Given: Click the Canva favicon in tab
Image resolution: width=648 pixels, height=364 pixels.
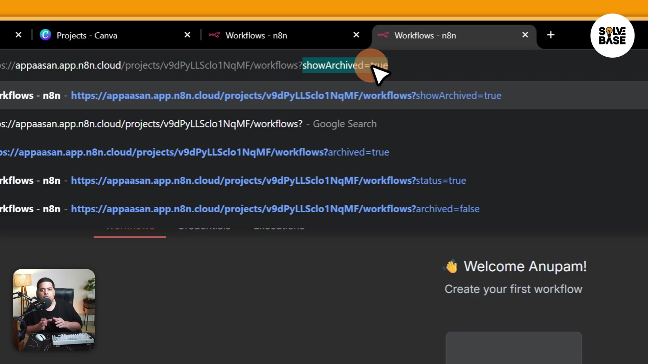Looking at the screenshot, I should pos(45,35).
